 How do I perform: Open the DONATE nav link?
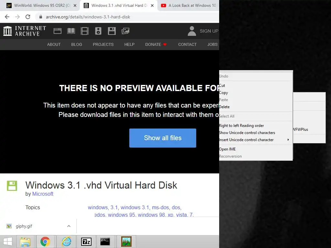pos(156,45)
